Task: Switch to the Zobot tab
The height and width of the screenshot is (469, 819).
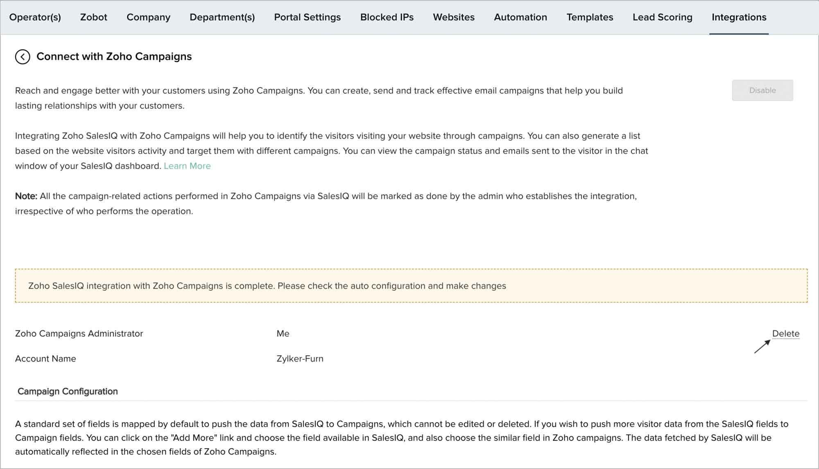Action: click(94, 17)
